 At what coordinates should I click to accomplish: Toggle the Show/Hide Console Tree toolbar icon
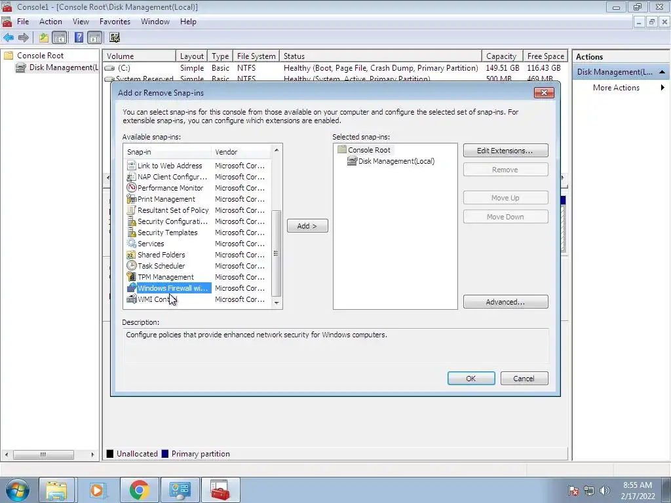point(60,37)
